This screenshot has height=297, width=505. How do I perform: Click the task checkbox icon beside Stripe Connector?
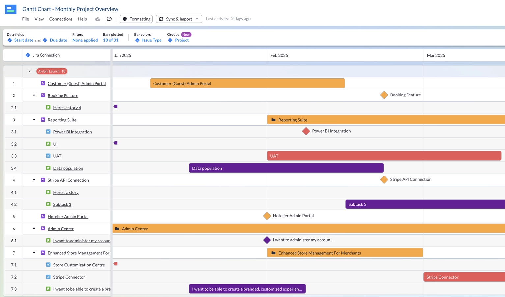[48, 277]
